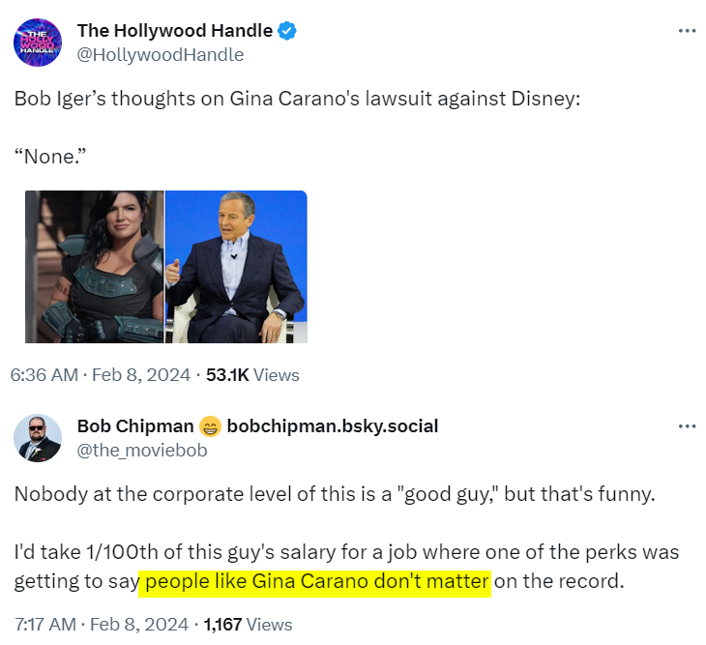Open The Hollywood Handle display name link
Screen dimensions: 706x645
click(174, 32)
